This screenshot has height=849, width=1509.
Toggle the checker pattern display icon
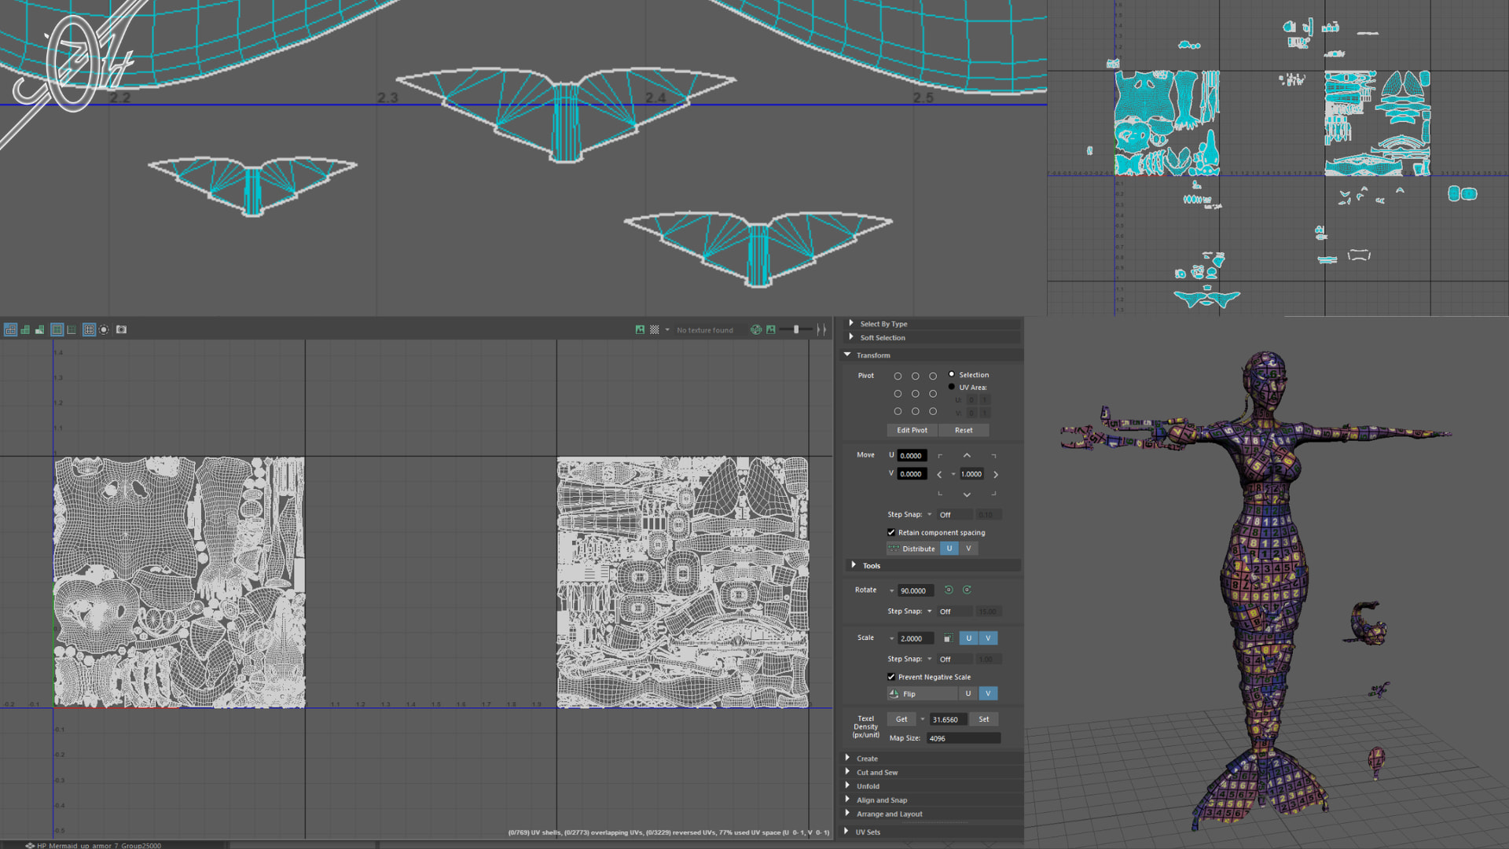(654, 329)
